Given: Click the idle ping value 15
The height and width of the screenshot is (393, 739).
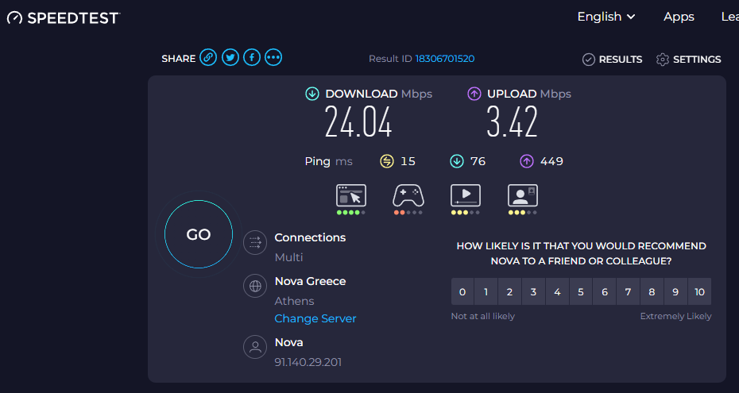Looking at the screenshot, I should tap(408, 161).
